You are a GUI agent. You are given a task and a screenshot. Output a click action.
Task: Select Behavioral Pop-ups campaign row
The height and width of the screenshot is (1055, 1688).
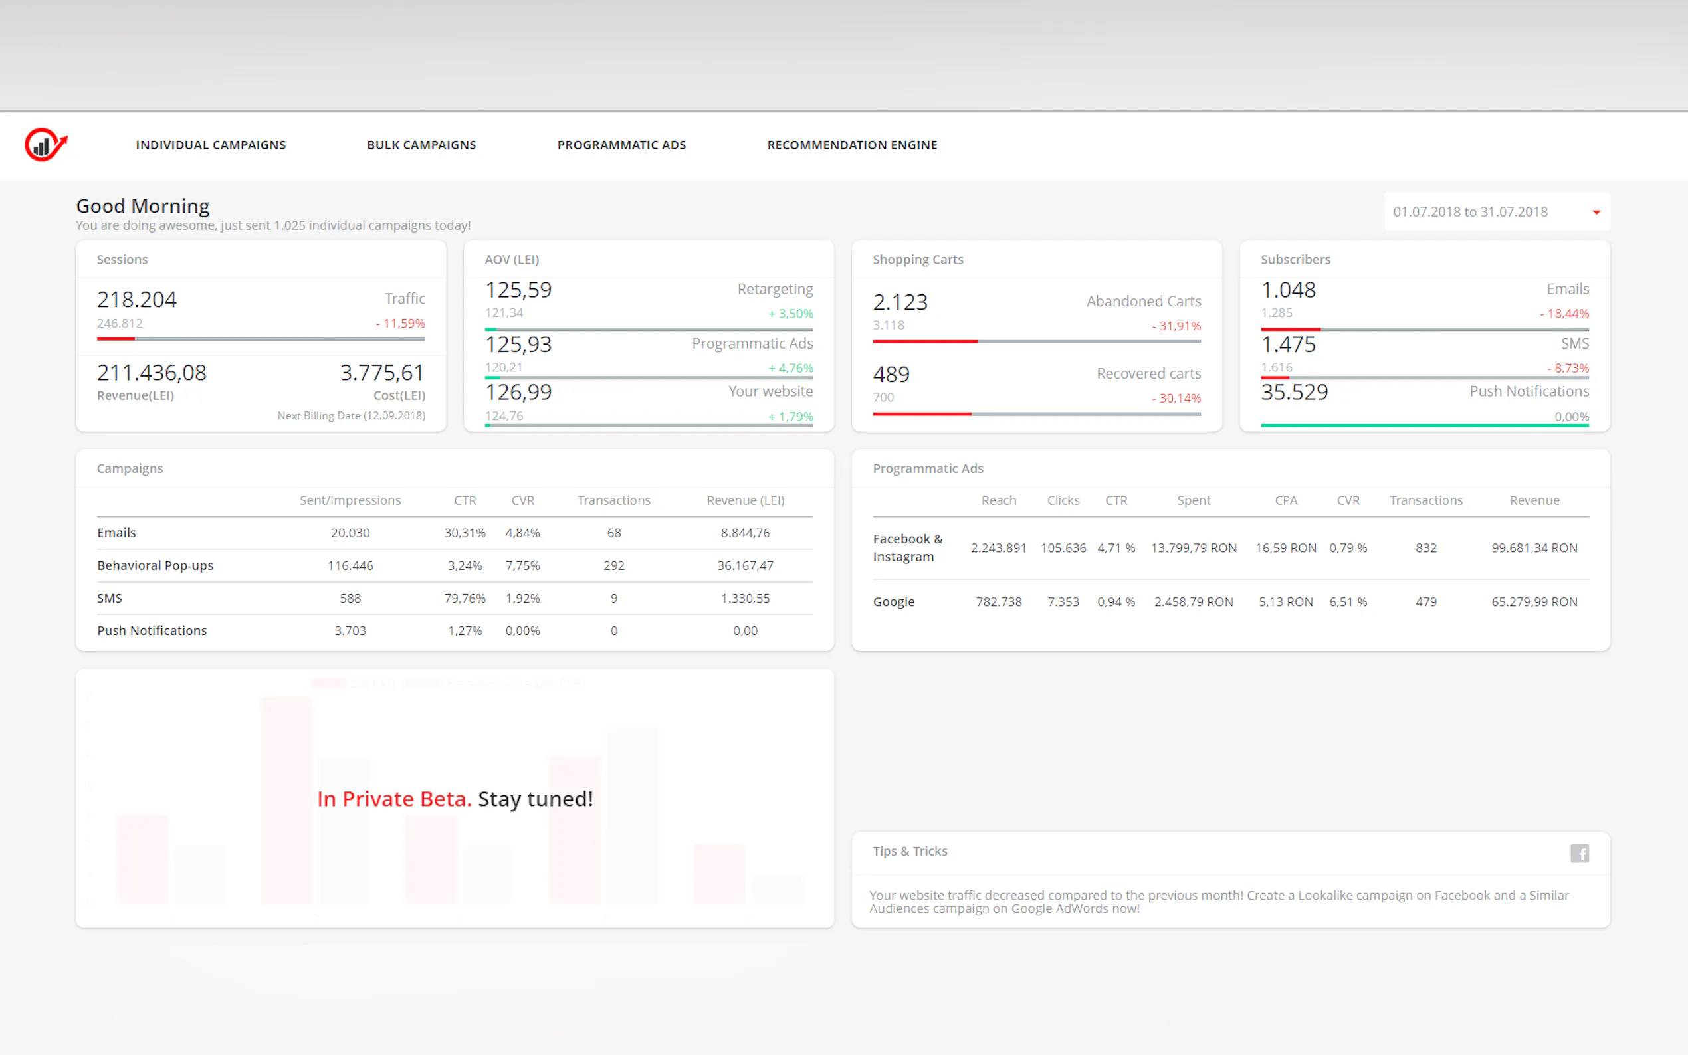pyautogui.click(x=155, y=565)
